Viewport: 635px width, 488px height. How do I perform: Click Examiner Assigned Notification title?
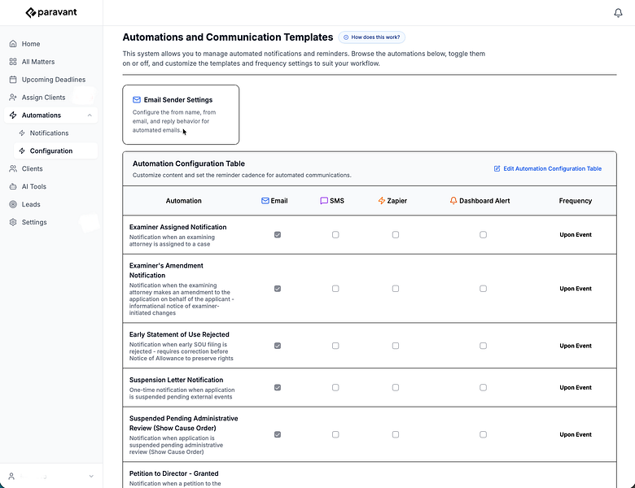pos(177,227)
